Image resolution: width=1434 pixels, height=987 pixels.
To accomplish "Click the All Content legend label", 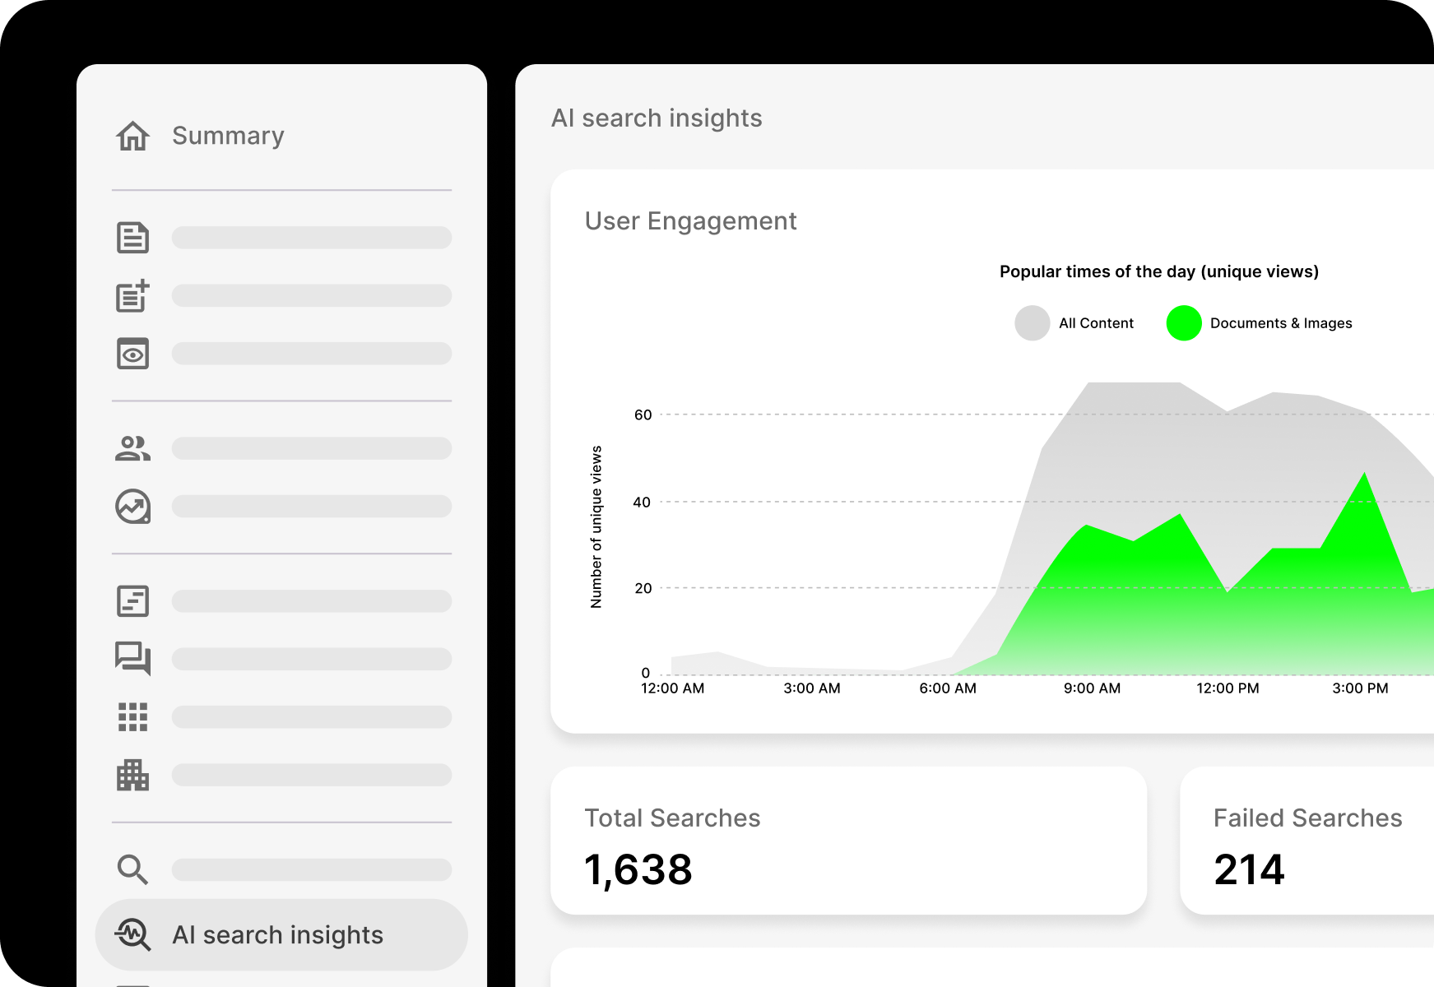I will (x=1096, y=323).
